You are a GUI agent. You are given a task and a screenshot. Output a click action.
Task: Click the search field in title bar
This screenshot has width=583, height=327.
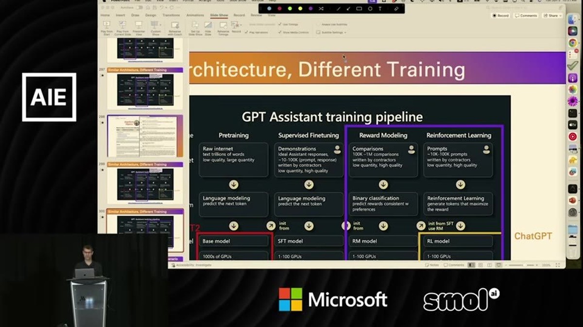click(525, 7)
